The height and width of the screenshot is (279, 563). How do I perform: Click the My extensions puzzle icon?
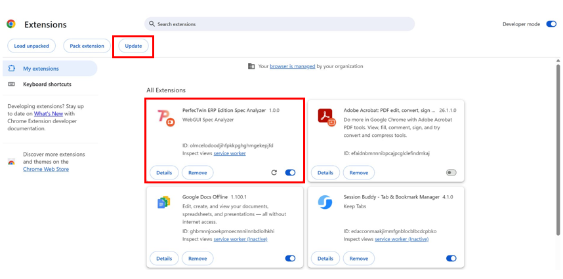(12, 68)
